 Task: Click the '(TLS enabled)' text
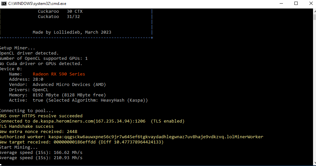click(168, 121)
